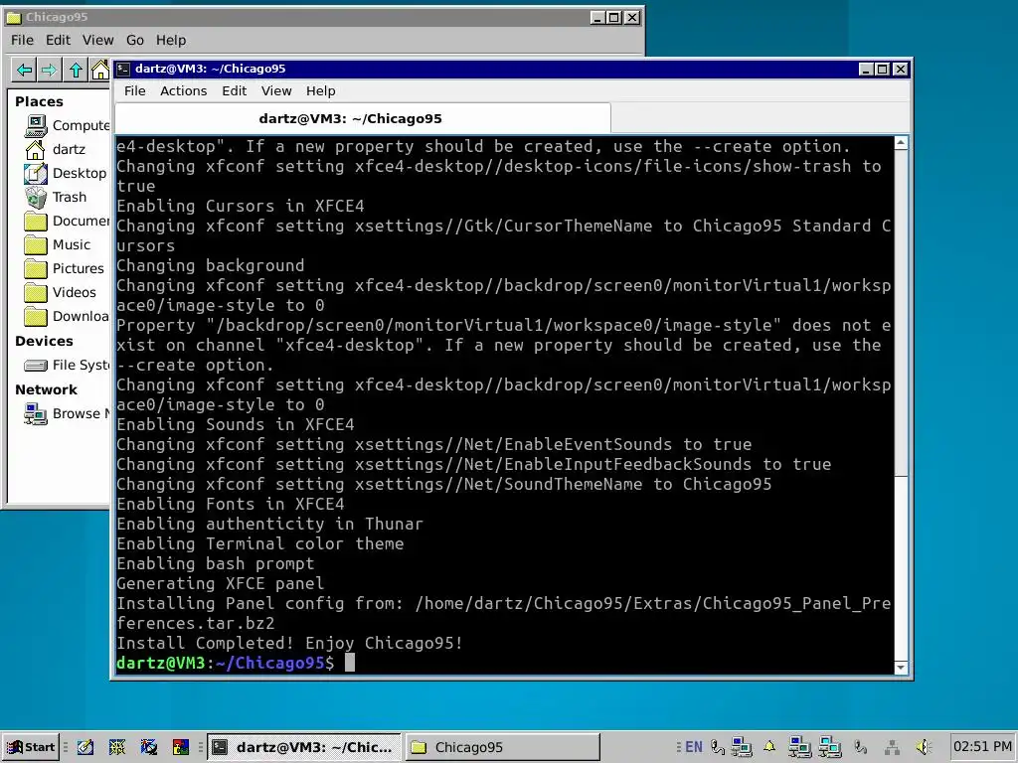The height and width of the screenshot is (763, 1018).
Task: Open Edit menu in Chicago95 file manager
Action: [58, 40]
